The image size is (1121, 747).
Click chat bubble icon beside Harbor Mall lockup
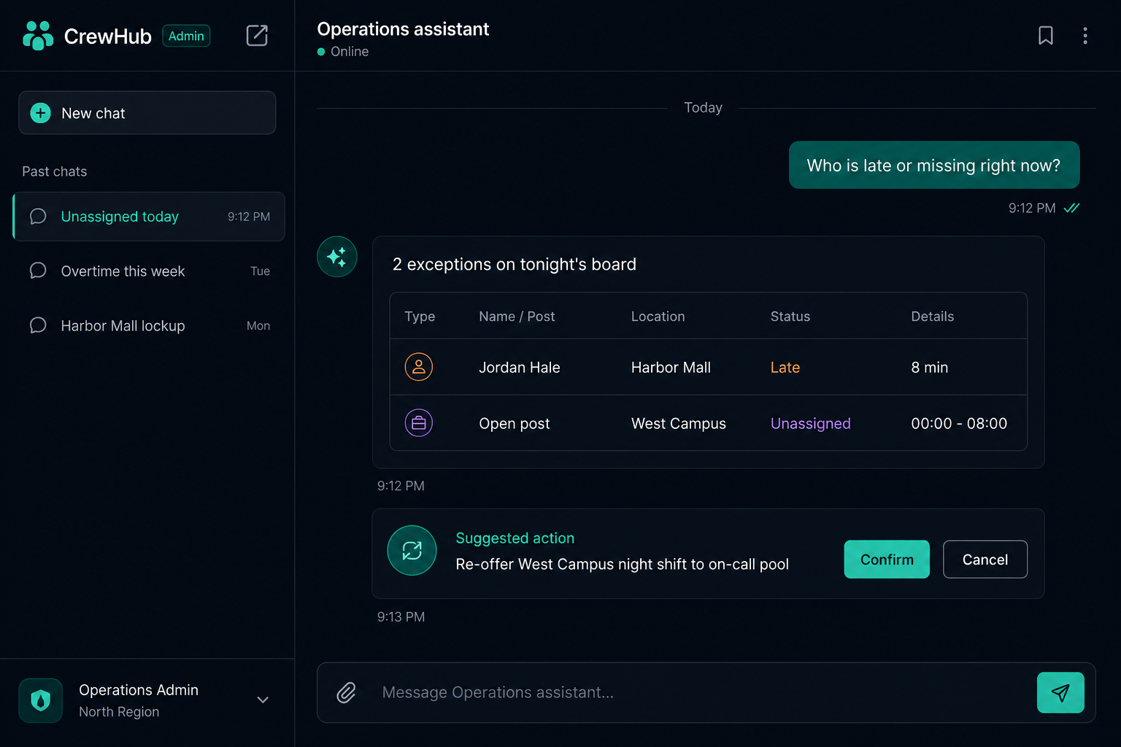click(38, 325)
